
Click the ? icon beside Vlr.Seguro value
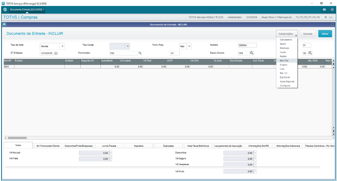click(x=255, y=159)
